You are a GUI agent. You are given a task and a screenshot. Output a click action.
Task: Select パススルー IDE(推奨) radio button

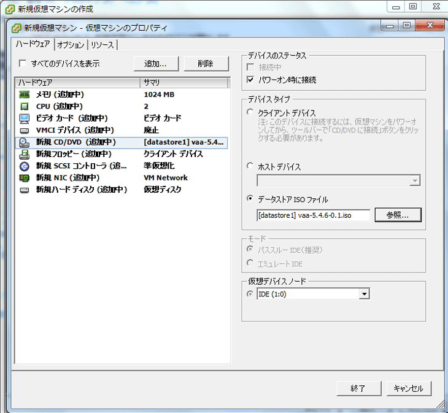[250, 249]
